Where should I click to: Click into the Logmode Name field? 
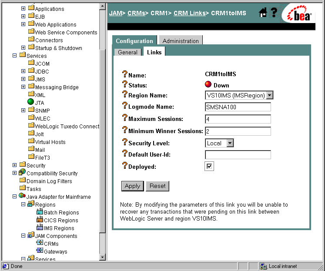coord(238,107)
